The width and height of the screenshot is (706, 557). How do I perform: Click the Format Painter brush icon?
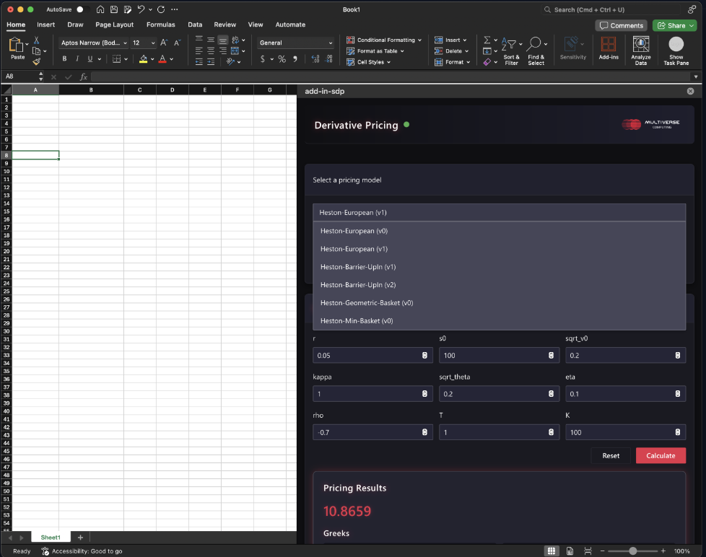point(37,62)
